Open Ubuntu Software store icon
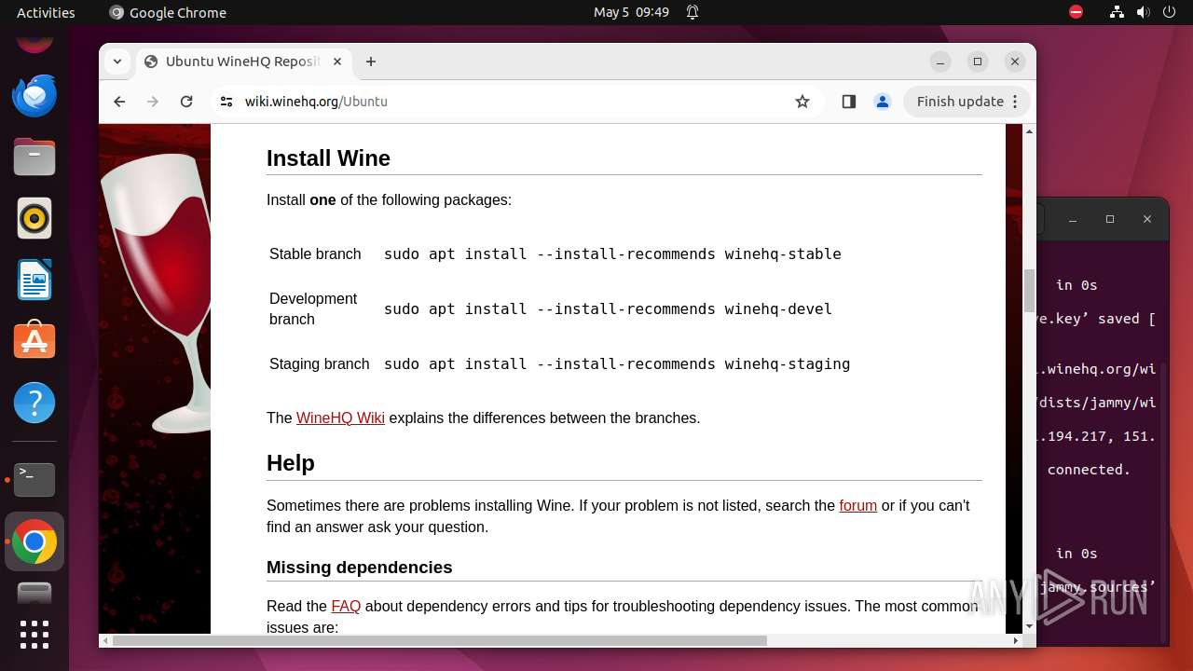1193x671 pixels. point(34,341)
